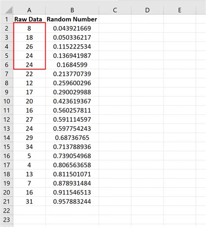Screen dimensions: 206x227
Task: Select row 1 header
Action: pyautogui.click(x=7, y=19)
